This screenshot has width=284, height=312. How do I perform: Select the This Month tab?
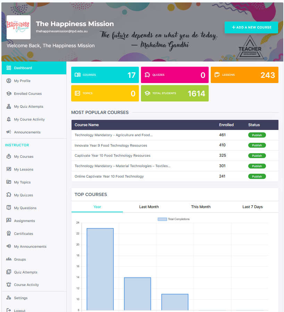(201, 206)
